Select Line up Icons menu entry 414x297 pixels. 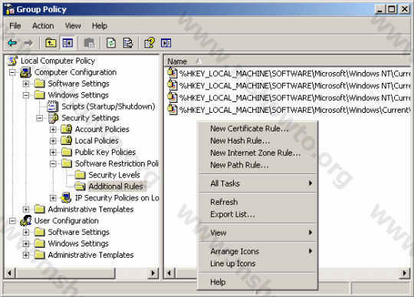pos(258,263)
